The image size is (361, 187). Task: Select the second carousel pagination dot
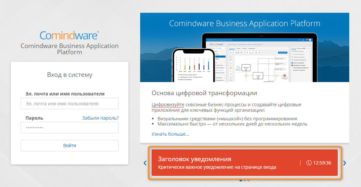pyautogui.click(x=244, y=180)
